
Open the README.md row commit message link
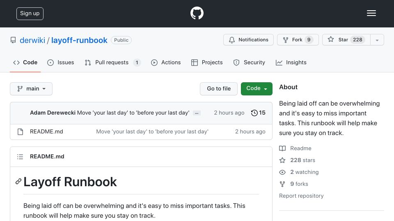click(152, 131)
